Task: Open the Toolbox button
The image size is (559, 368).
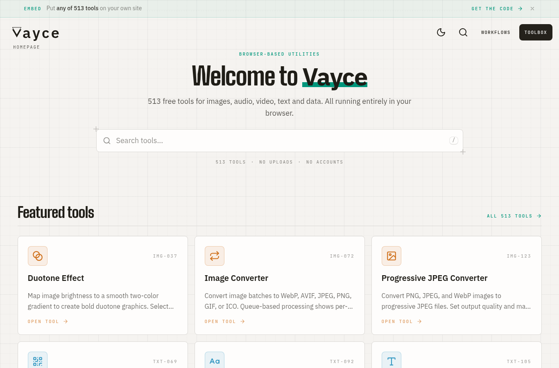Action: click(x=536, y=32)
